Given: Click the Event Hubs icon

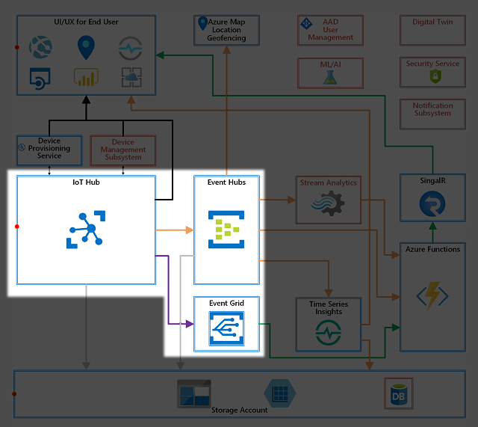Looking at the screenshot, I should [226, 230].
